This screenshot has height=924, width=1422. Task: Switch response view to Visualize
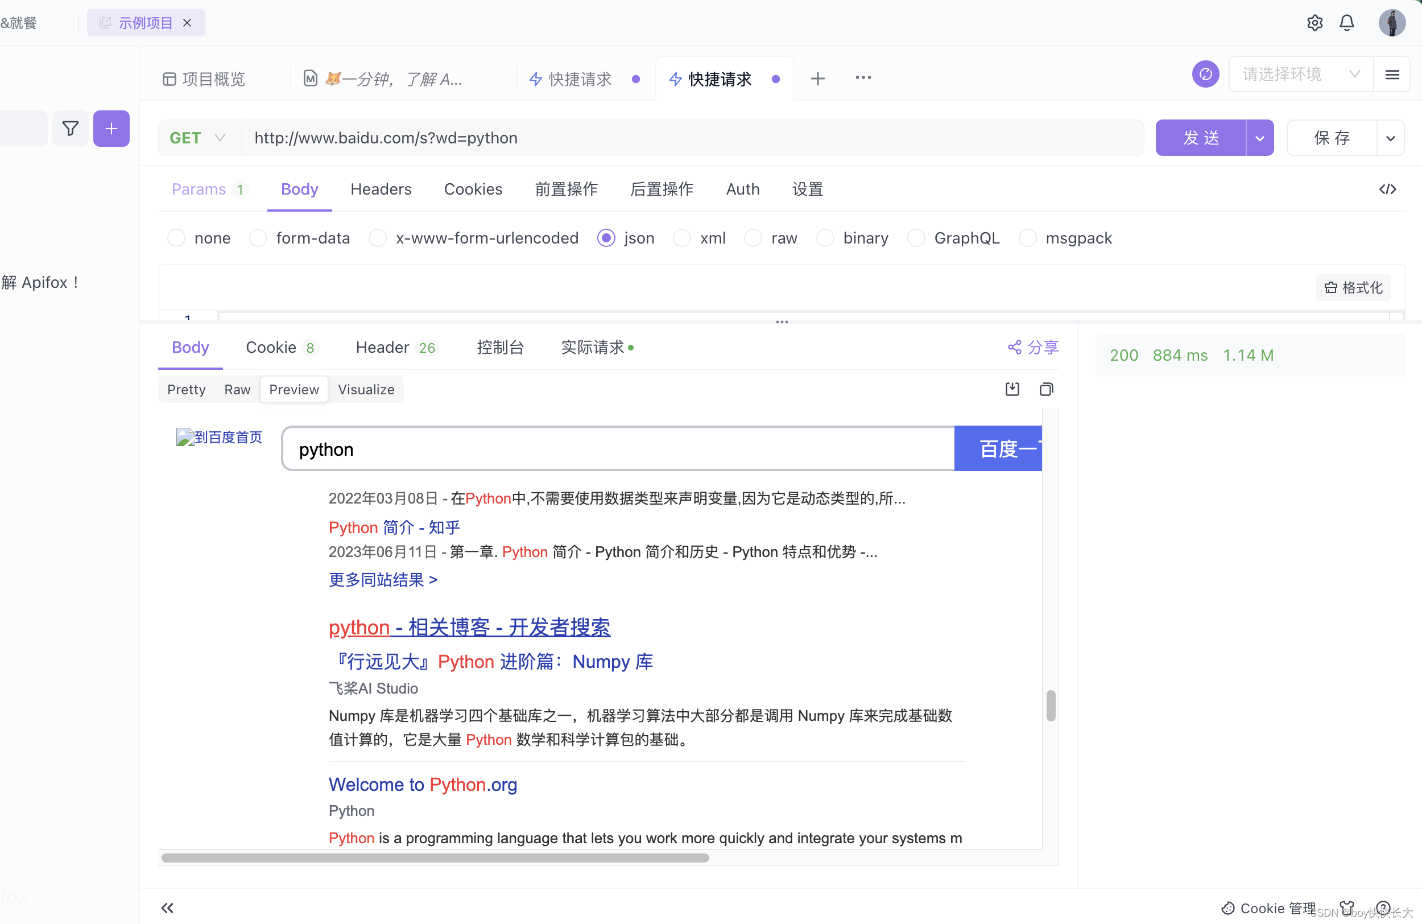pyautogui.click(x=366, y=390)
